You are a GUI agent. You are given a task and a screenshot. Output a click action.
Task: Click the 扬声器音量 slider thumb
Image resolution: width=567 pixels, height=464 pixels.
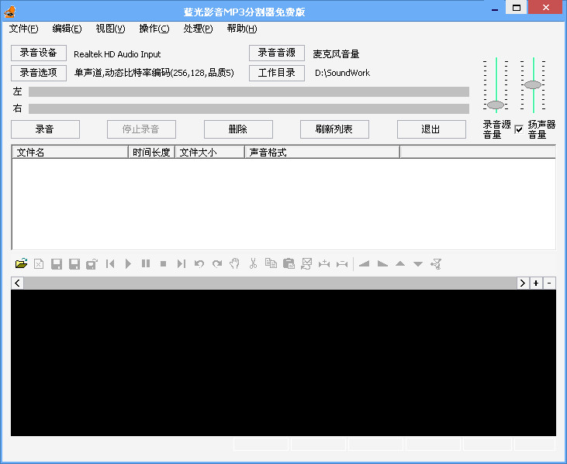pyautogui.click(x=533, y=84)
